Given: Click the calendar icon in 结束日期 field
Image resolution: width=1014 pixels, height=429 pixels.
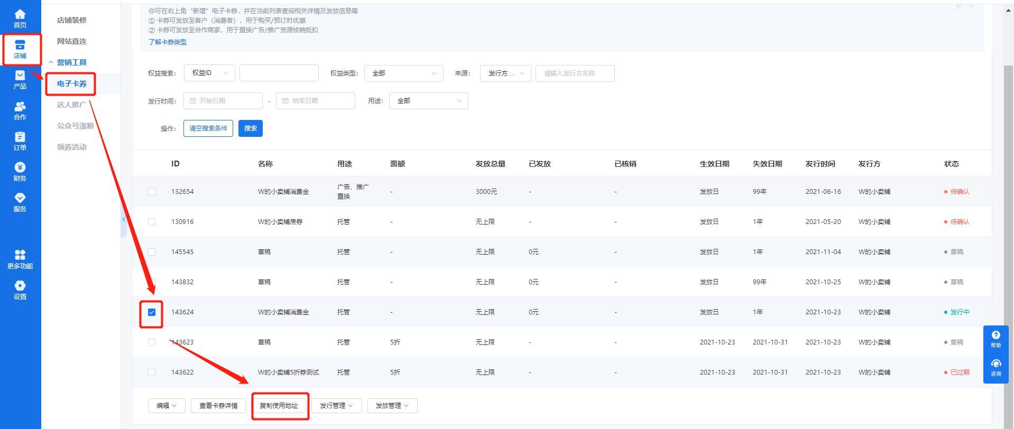Looking at the screenshot, I should point(285,101).
